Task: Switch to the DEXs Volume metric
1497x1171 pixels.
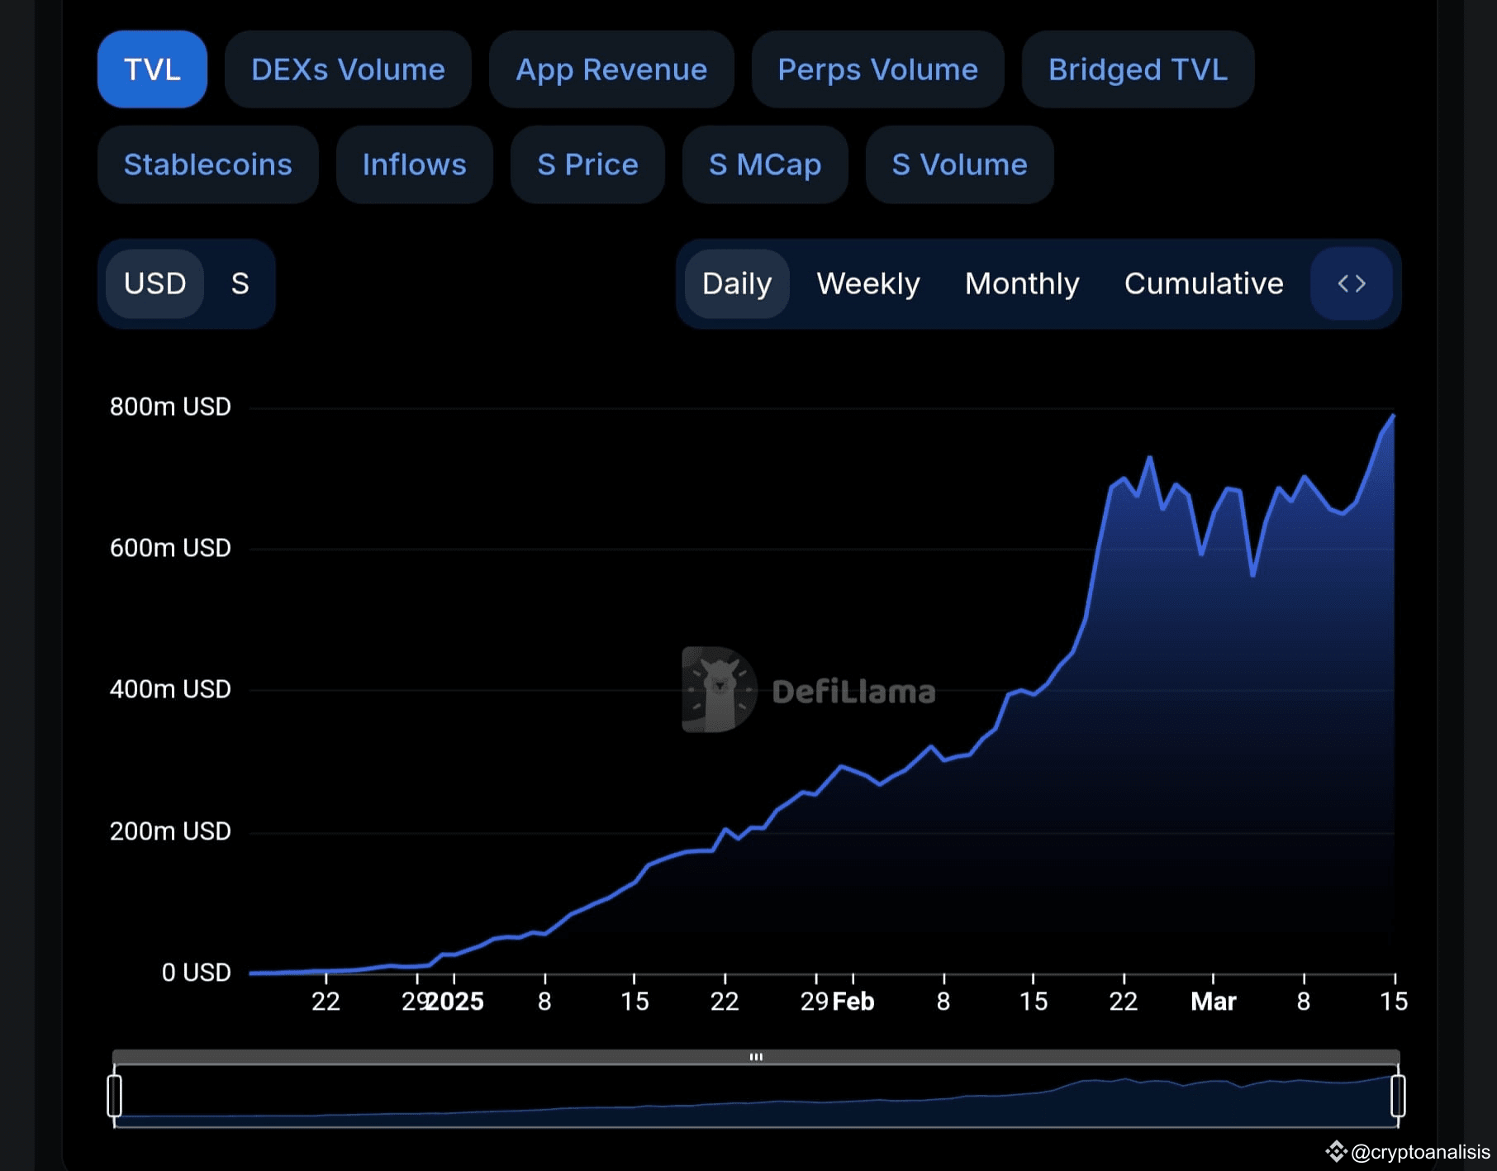Action: coord(348,69)
